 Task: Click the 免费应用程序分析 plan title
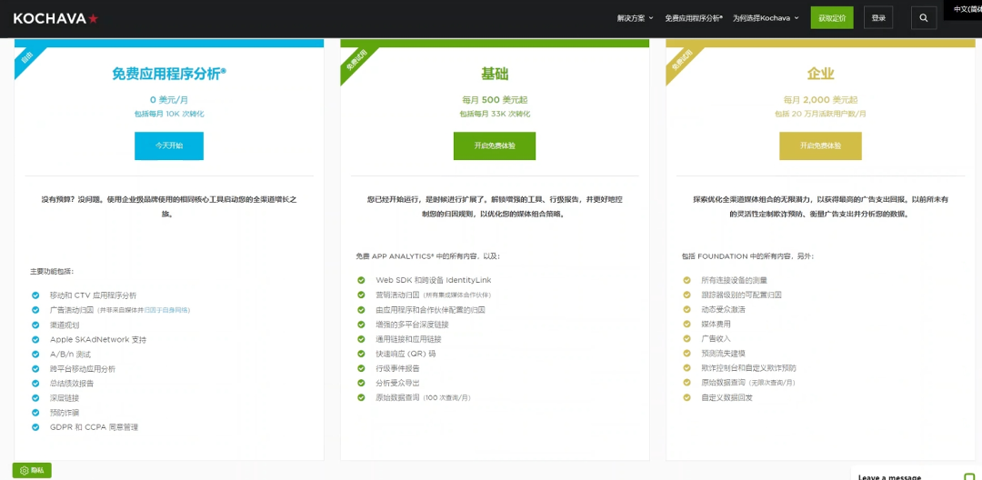point(169,74)
